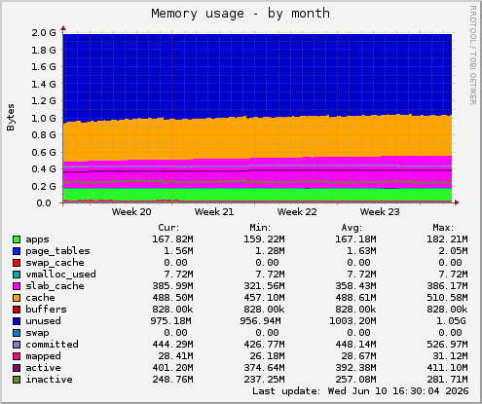Click the '1.2 G' y-axis tick label
The image size is (482, 404).
pyautogui.click(x=44, y=101)
